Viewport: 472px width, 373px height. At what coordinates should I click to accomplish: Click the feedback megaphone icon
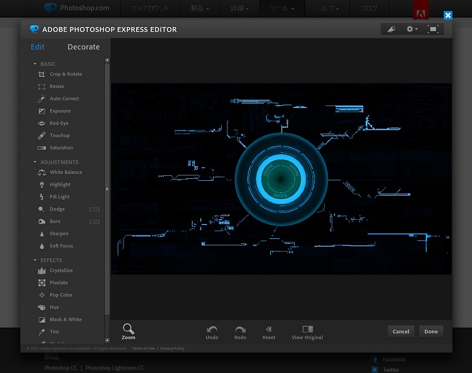click(392, 29)
